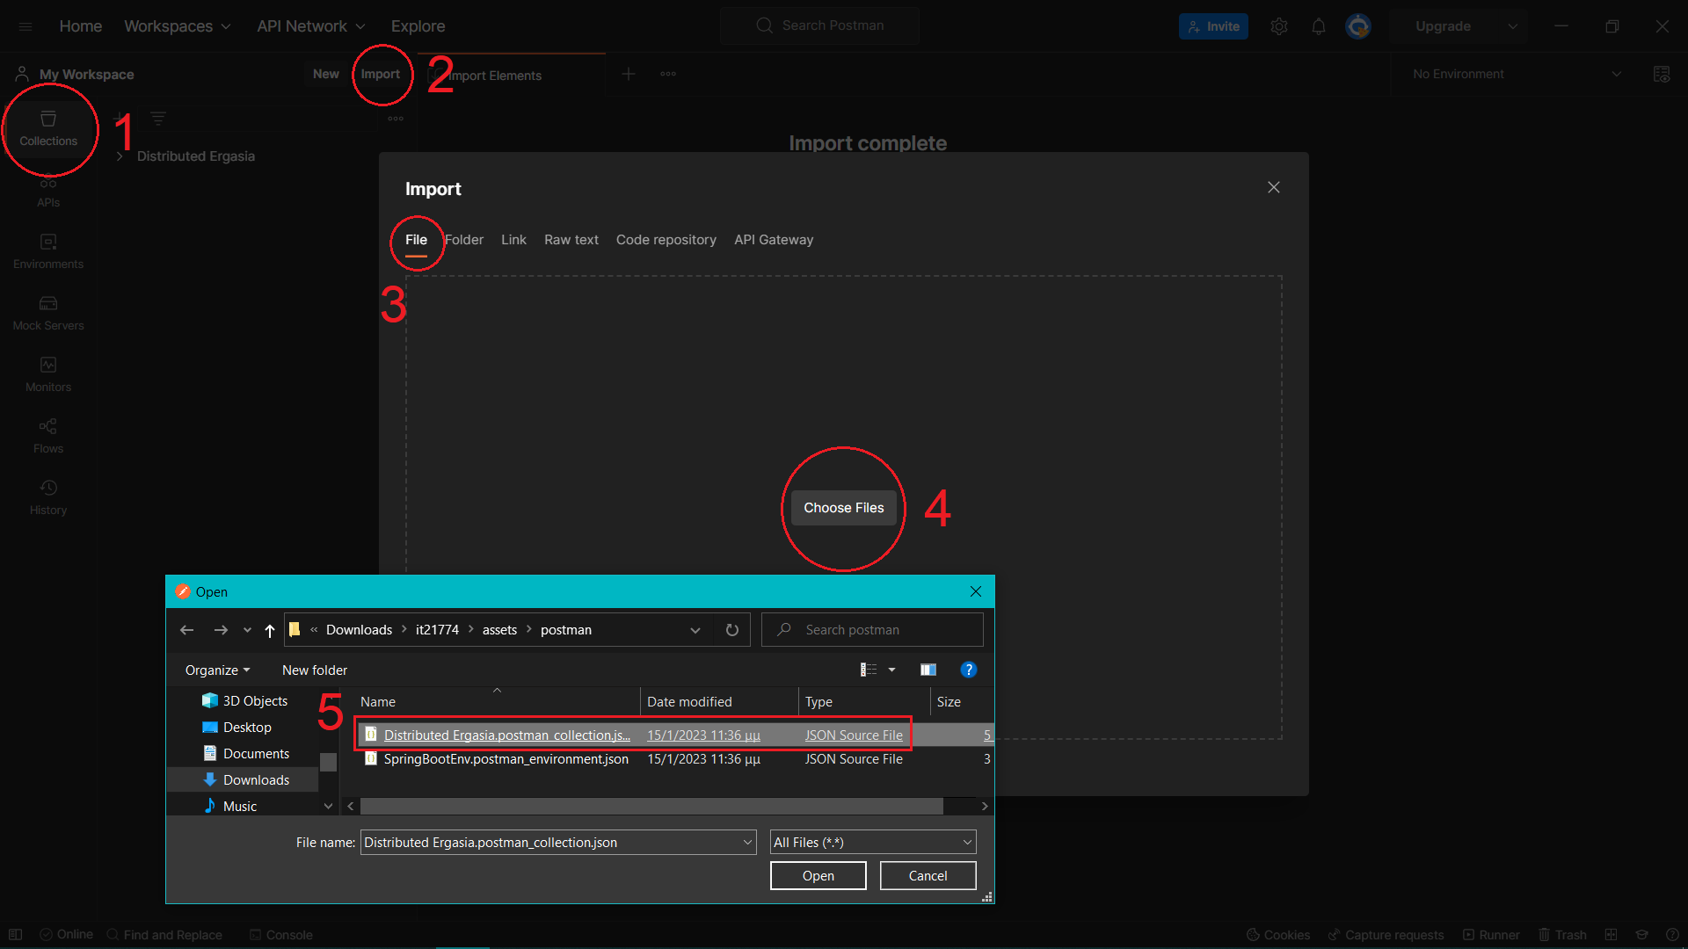Open the Organize dropdown menu
This screenshot has width=1688, height=949.
217,670
